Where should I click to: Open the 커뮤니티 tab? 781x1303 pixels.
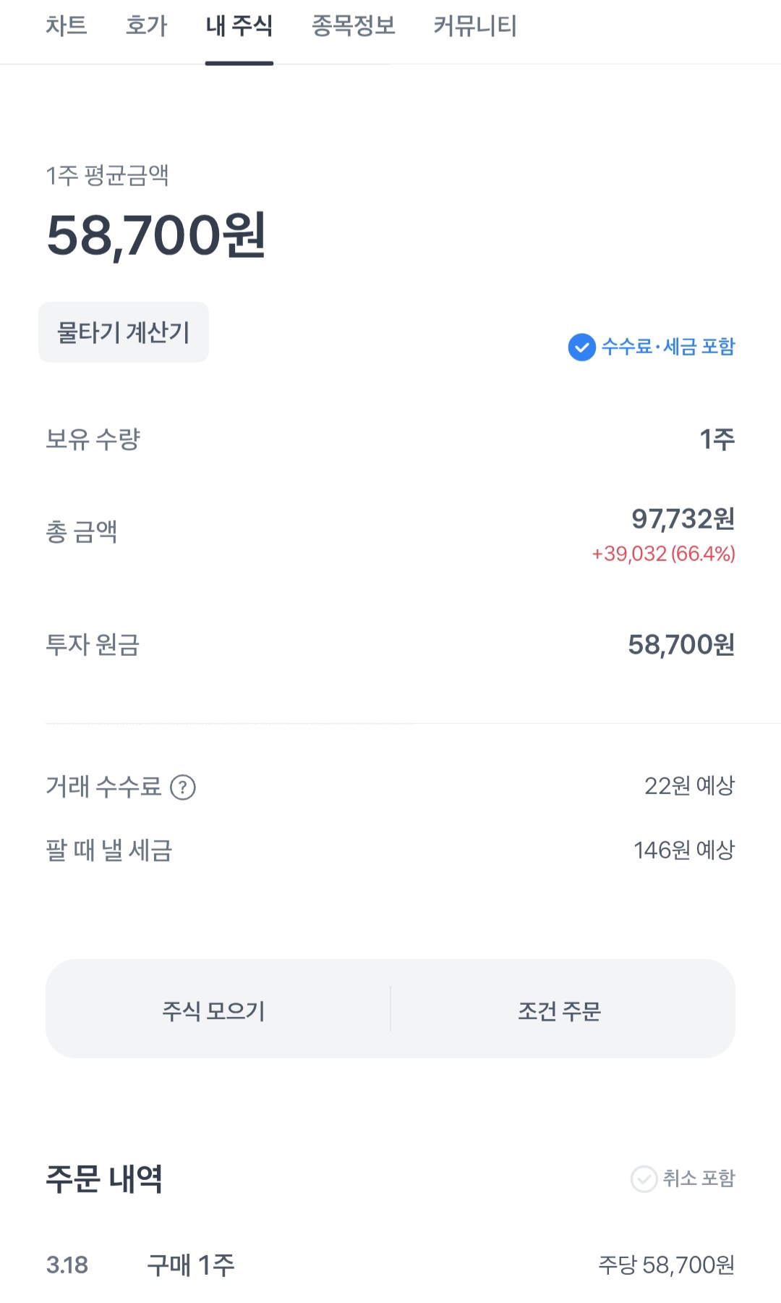coord(474,26)
